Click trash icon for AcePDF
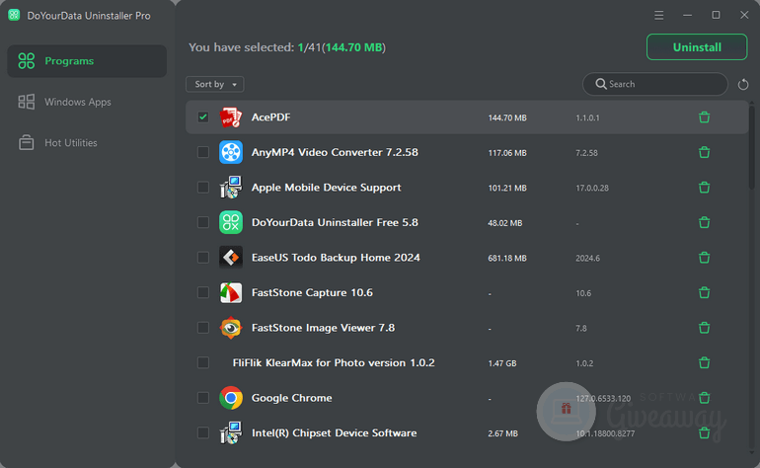Screen dimensions: 760x468 pyautogui.click(x=705, y=117)
